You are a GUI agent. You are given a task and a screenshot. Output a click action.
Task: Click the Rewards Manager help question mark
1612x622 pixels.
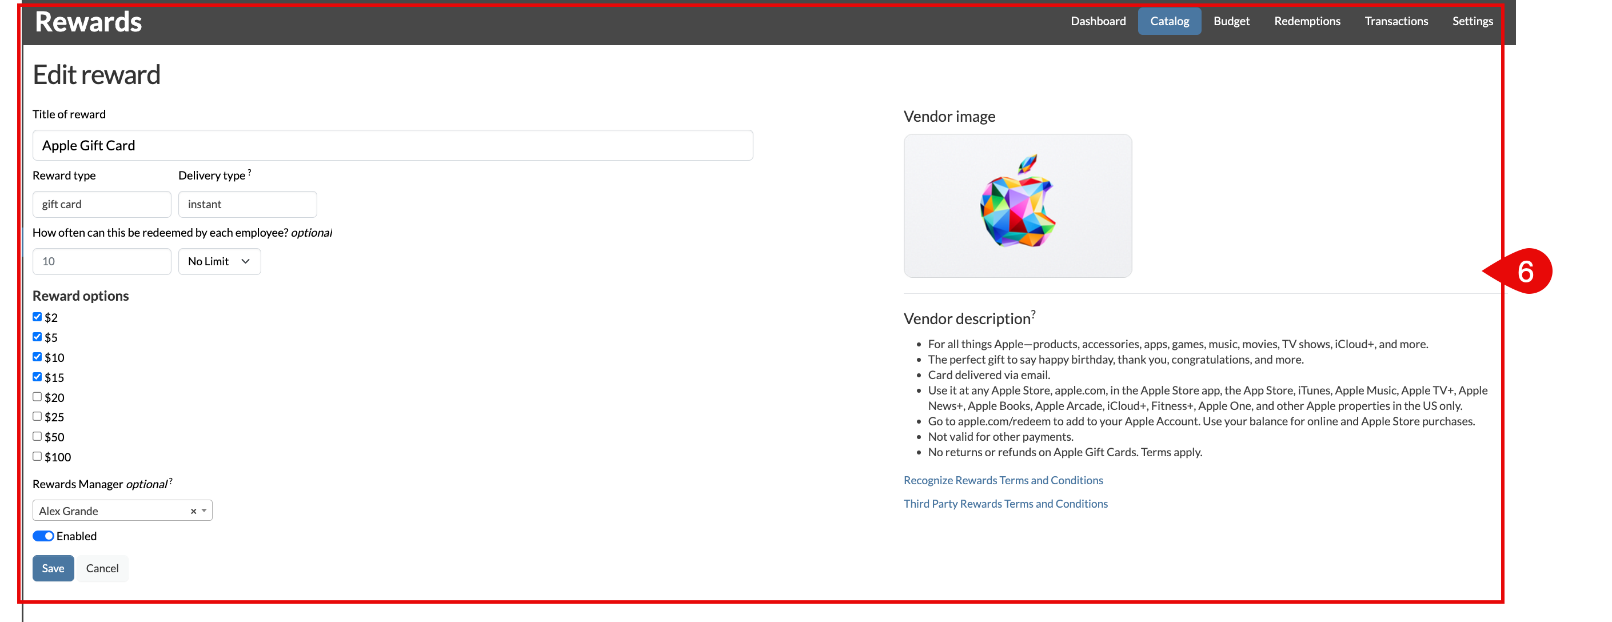point(170,480)
